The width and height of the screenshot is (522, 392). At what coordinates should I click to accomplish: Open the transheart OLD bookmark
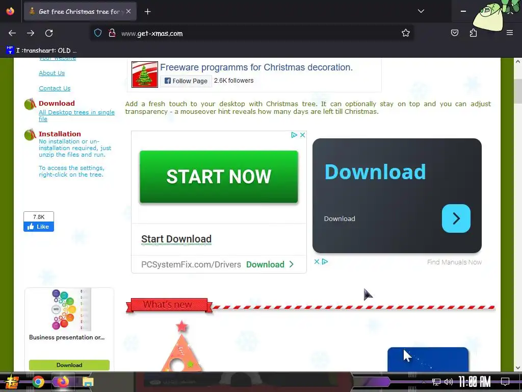tap(41, 51)
